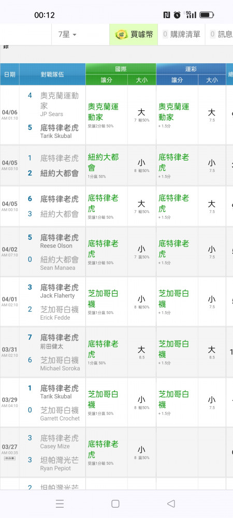
Task: Click the 日期 column header
Action: click(9, 74)
